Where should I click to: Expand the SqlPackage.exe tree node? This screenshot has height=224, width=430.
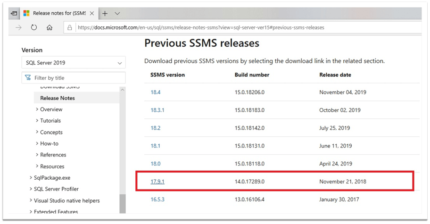[x=31, y=178]
